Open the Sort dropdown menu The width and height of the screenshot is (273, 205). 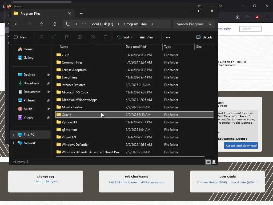click(x=125, y=37)
